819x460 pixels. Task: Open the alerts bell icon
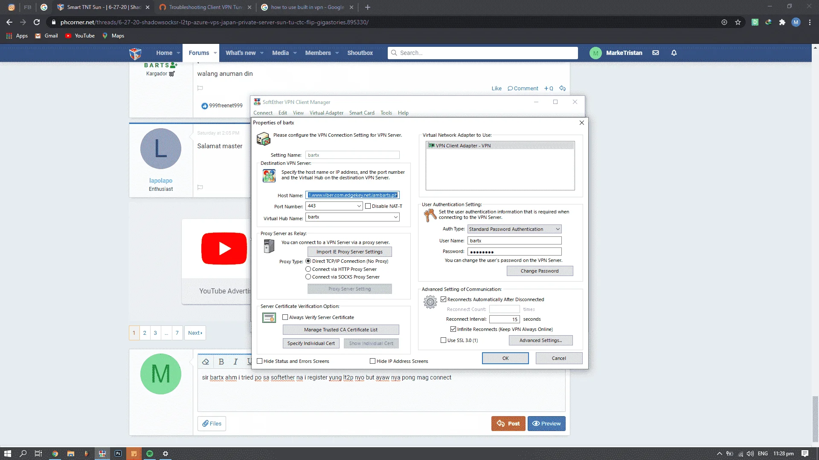pyautogui.click(x=674, y=53)
